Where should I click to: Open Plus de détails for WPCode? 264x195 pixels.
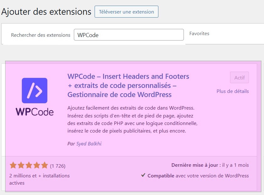pos(233,91)
